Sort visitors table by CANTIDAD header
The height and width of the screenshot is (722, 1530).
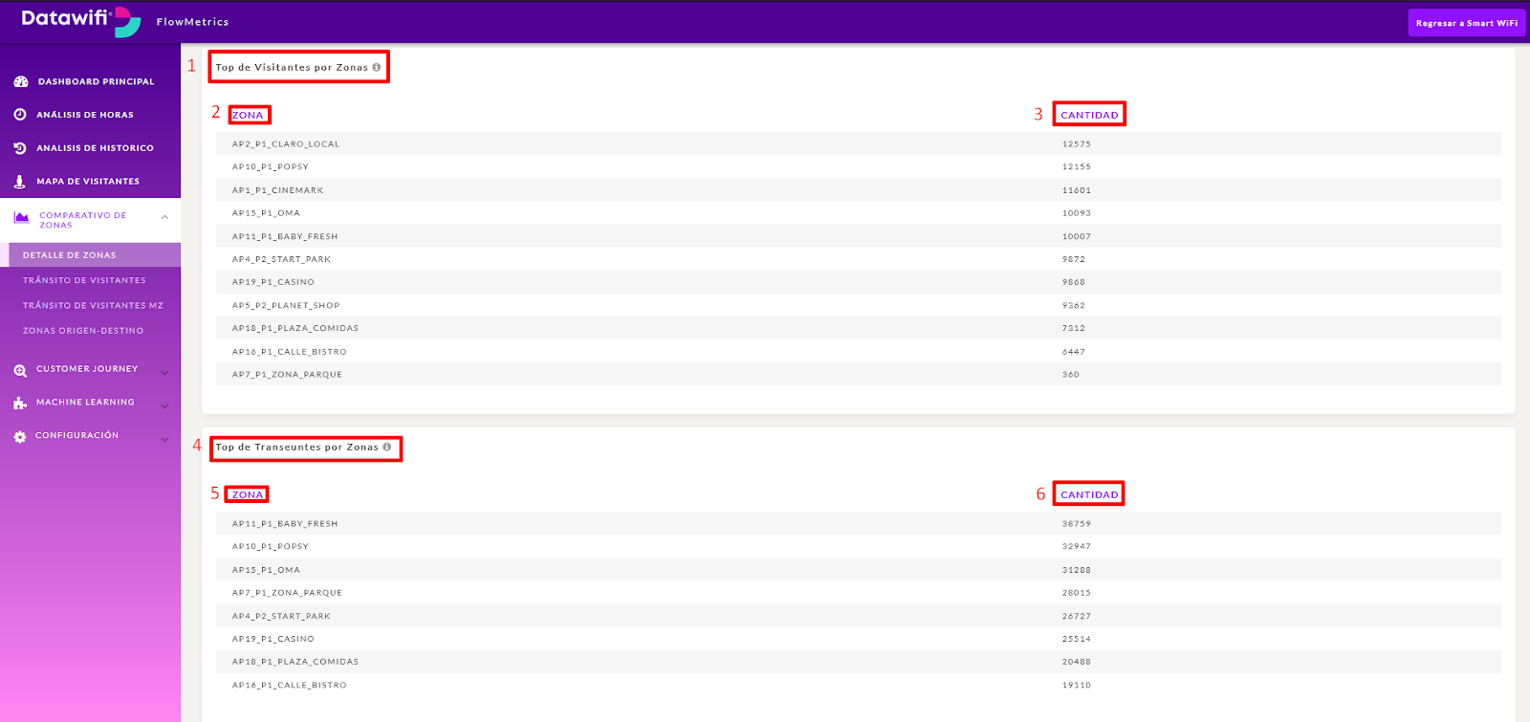(x=1089, y=115)
